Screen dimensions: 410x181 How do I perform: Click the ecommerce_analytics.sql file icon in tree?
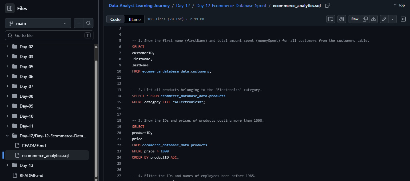(x=17, y=155)
